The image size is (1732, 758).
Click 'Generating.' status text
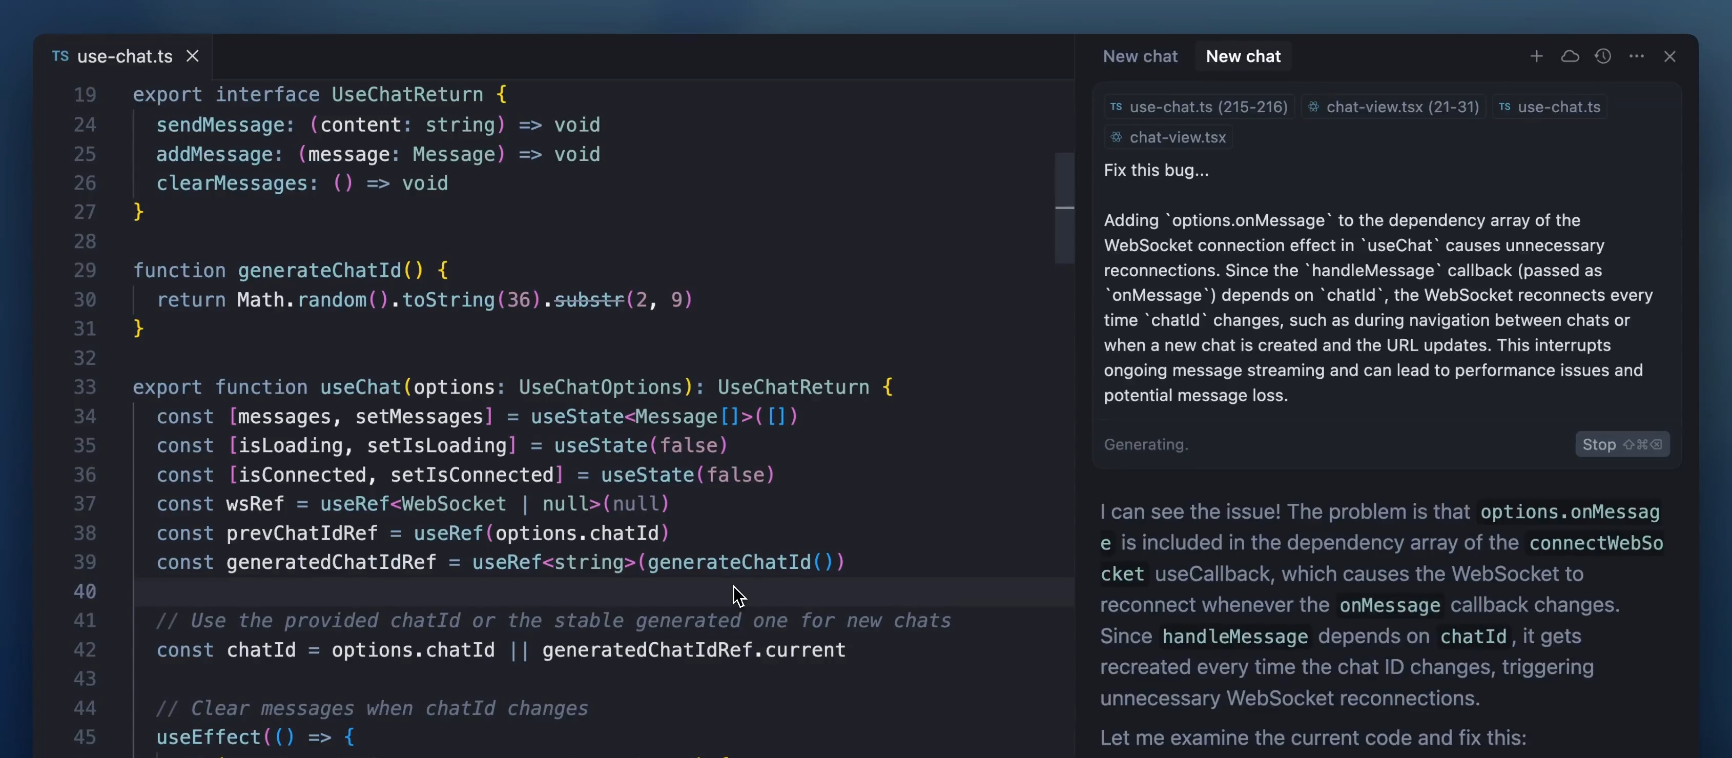tap(1146, 444)
